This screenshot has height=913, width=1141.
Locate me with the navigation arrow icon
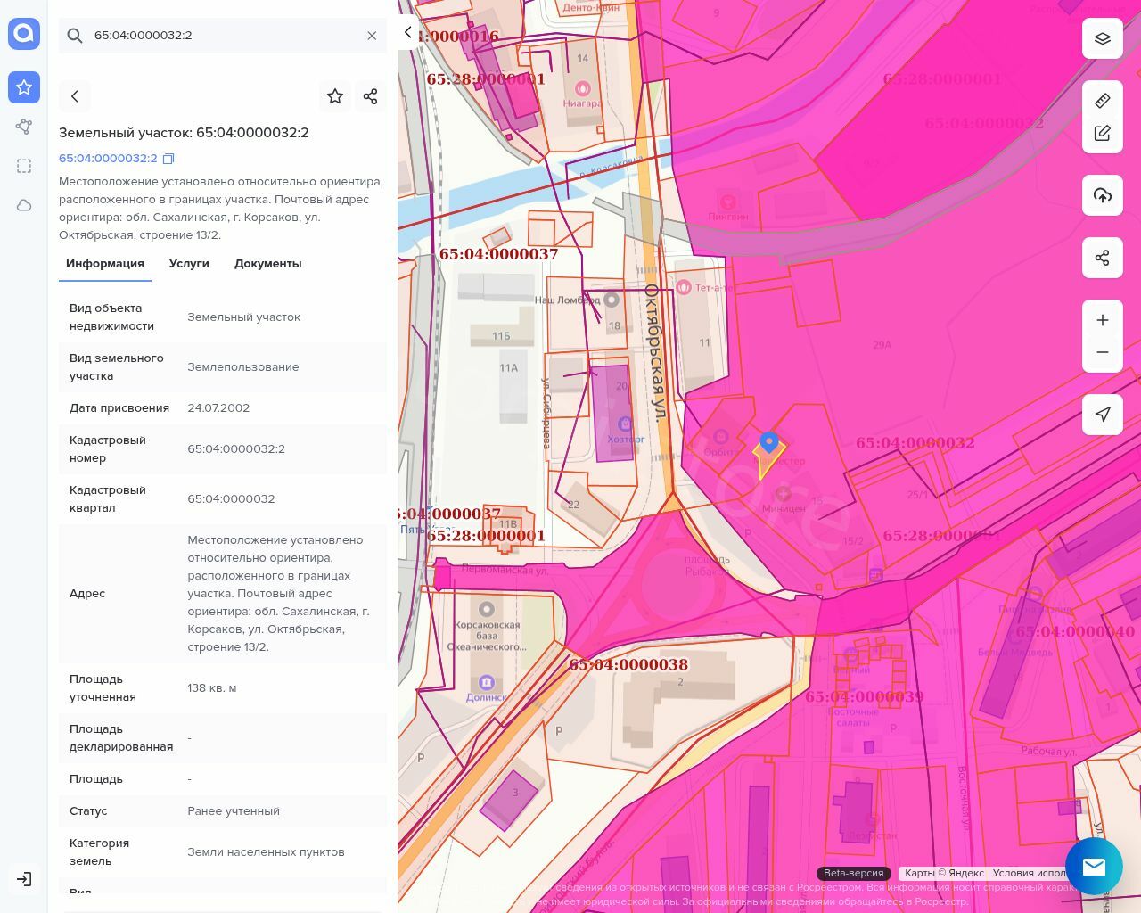click(x=1102, y=414)
